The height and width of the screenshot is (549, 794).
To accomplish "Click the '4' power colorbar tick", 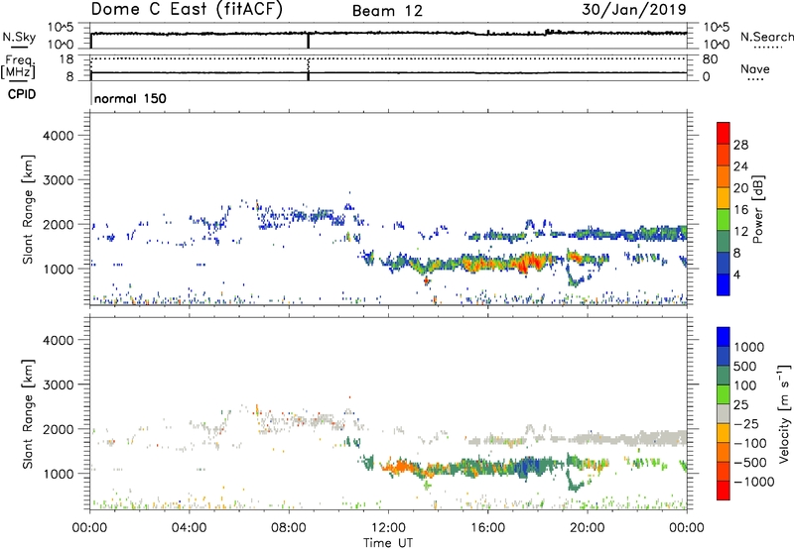I will [x=736, y=274].
